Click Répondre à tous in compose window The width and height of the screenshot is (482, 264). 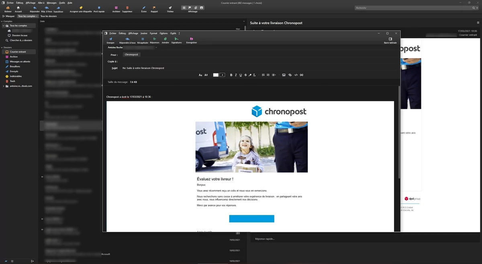pos(127,41)
